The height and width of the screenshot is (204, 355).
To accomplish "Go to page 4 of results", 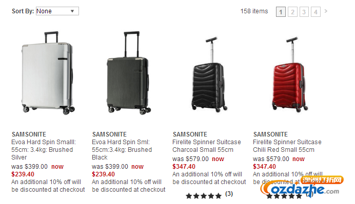I will tap(315, 12).
